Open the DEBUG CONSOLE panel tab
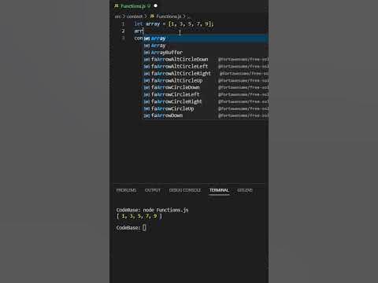378x283 pixels. [x=185, y=190]
